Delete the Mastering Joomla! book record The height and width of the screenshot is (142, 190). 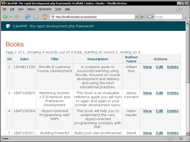(173, 93)
